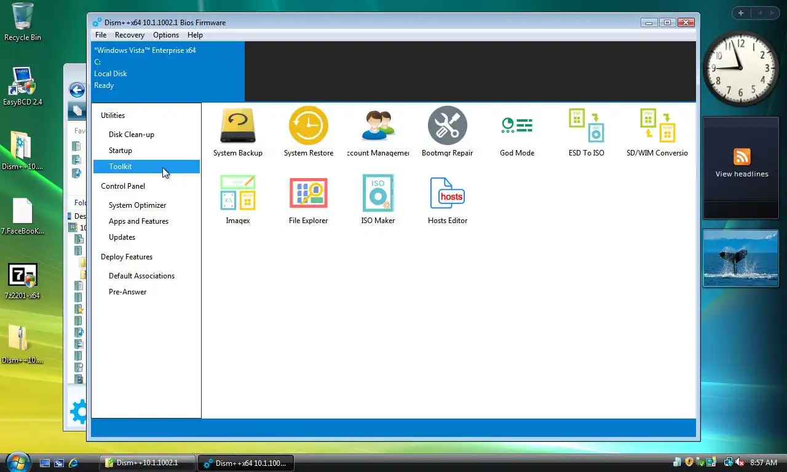Image resolution: width=787 pixels, height=472 pixels.
Task: Open the Options menu
Action: click(x=166, y=35)
